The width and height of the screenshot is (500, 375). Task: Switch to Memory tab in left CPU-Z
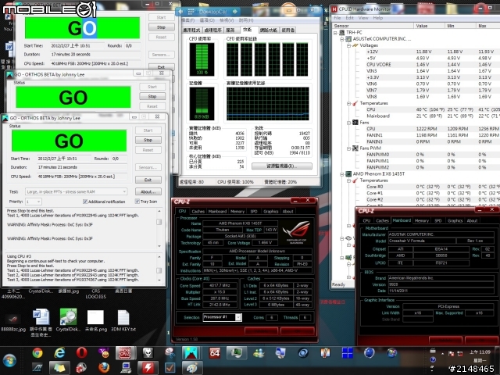coord(237,212)
